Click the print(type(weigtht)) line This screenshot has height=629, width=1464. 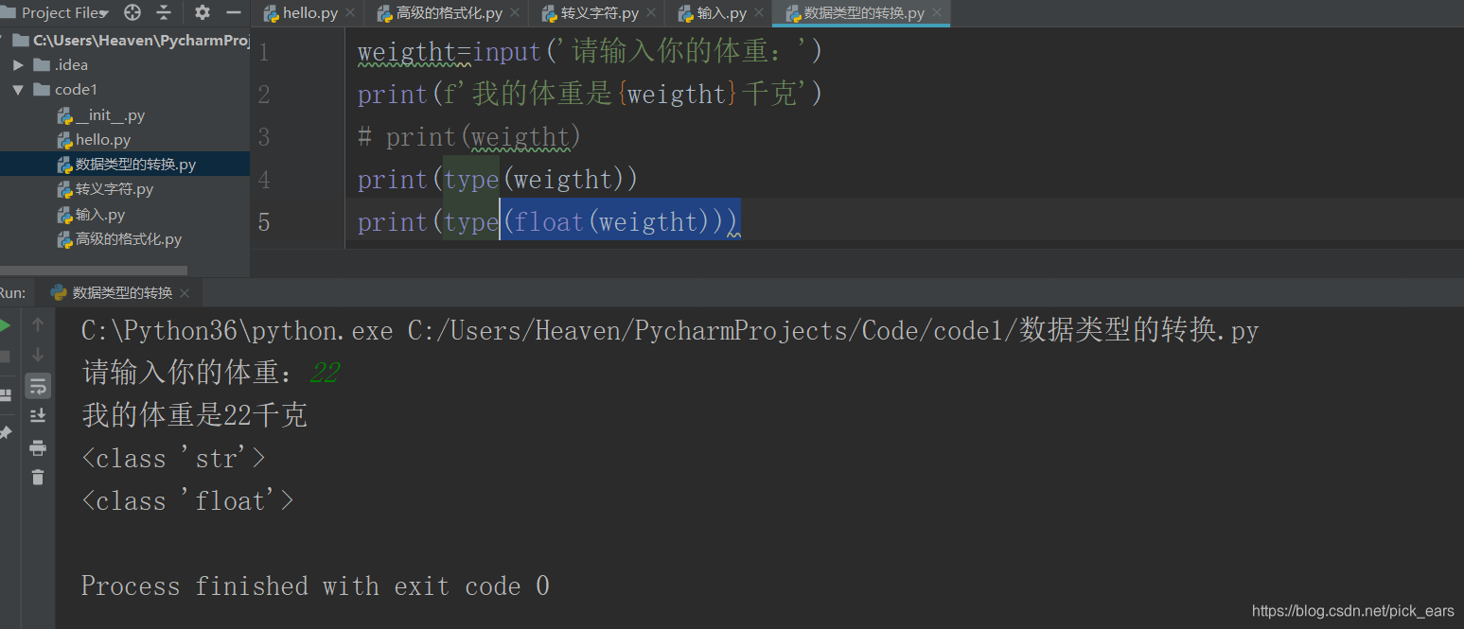[498, 179]
